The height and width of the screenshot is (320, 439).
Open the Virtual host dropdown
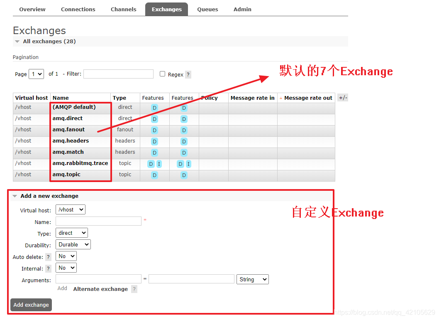(x=71, y=209)
